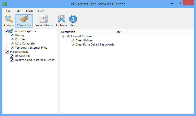Viewport: 196px width, 116px height.
Task: Uncheck Internet Explorer checkbox in Description list
Action: pos(68,36)
